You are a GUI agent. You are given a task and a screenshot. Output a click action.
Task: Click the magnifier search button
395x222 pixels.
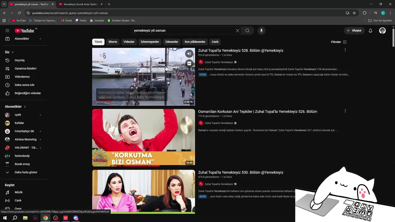tap(247, 31)
